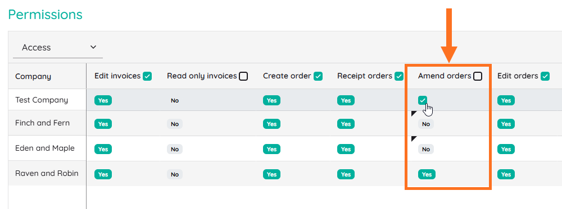Click Raven and Robin Create order Yes
Viewport: 562px width, 209px height.
[271, 174]
